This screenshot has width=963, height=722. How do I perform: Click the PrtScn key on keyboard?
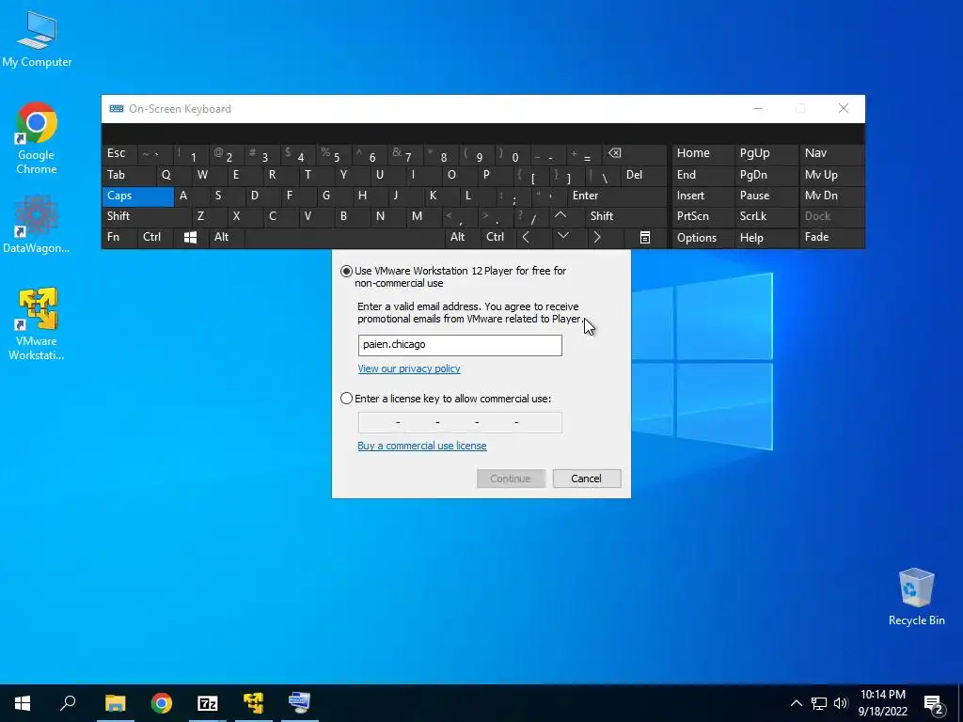pyautogui.click(x=703, y=216)
